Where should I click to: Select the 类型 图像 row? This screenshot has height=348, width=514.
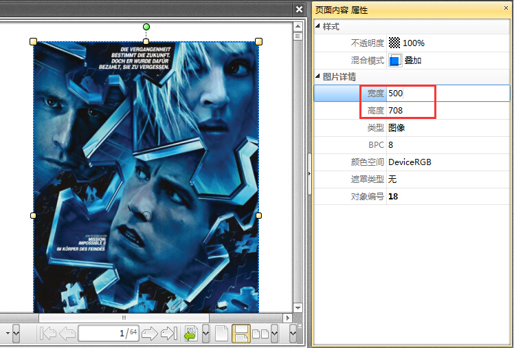412,128
